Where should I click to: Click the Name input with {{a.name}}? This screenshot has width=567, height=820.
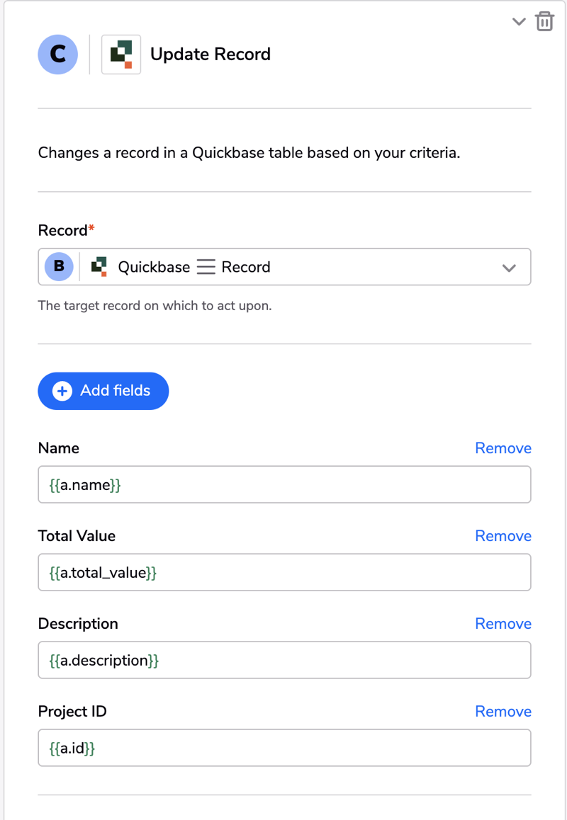[285, 485]
